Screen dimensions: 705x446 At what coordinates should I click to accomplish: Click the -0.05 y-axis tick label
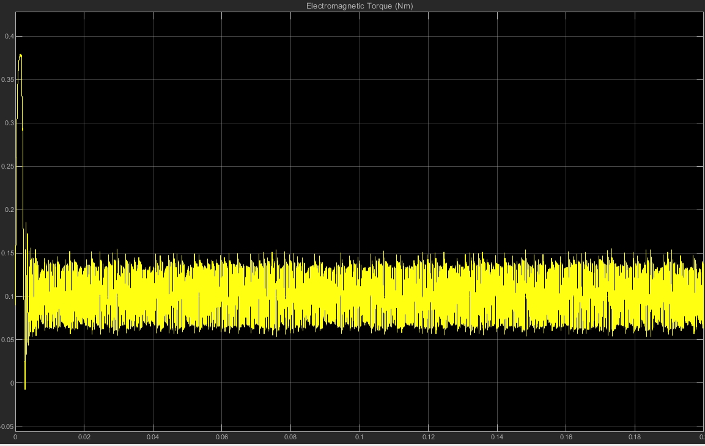click(7, 426)
